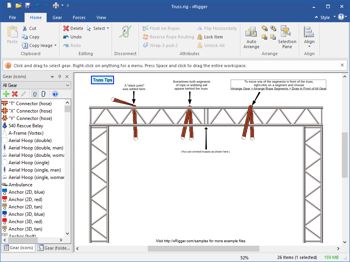Open the File menu
350x262 pixels.
12,17
